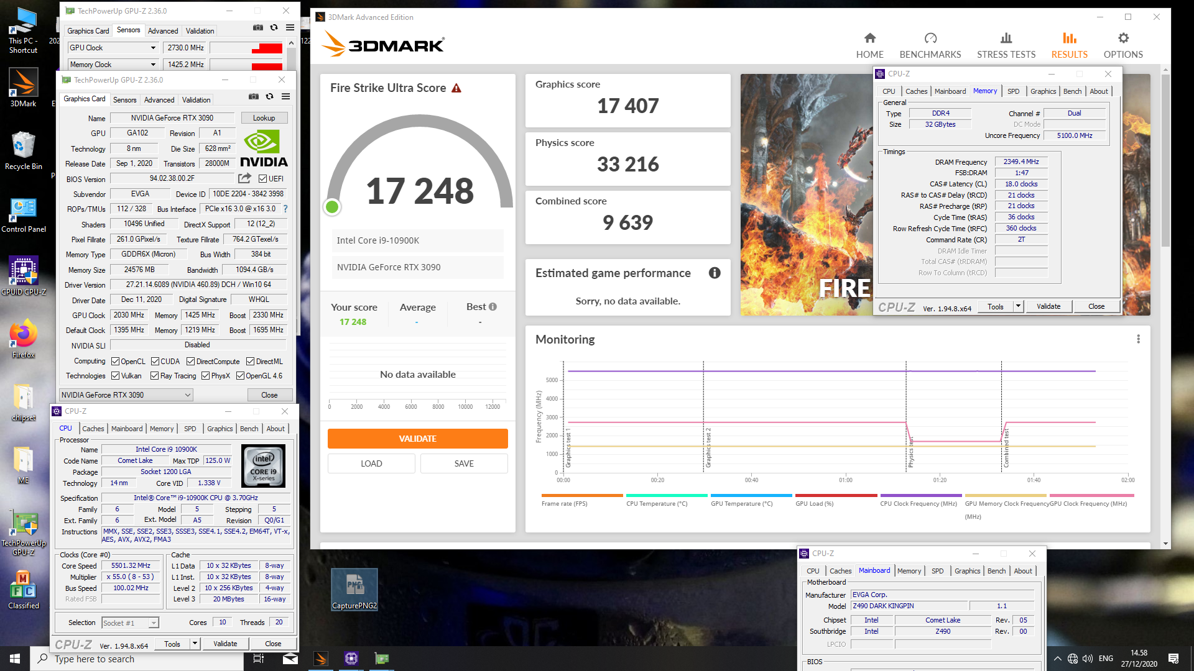Open Caches tab in CPU-Z CPU window
Screen dimensions: 1194x671
click(x=93, y=429)
